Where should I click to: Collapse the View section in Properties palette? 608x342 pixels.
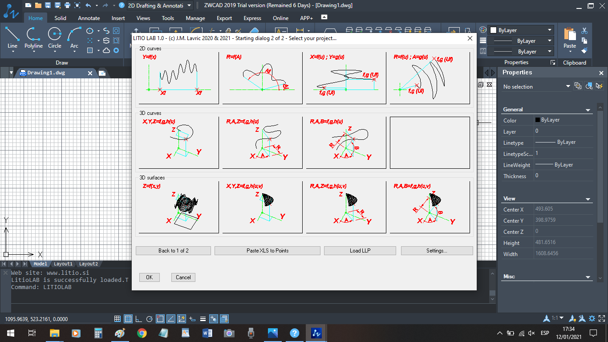click(588, 199)
